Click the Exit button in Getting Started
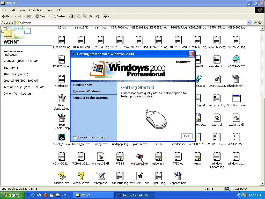 [187, 136]
